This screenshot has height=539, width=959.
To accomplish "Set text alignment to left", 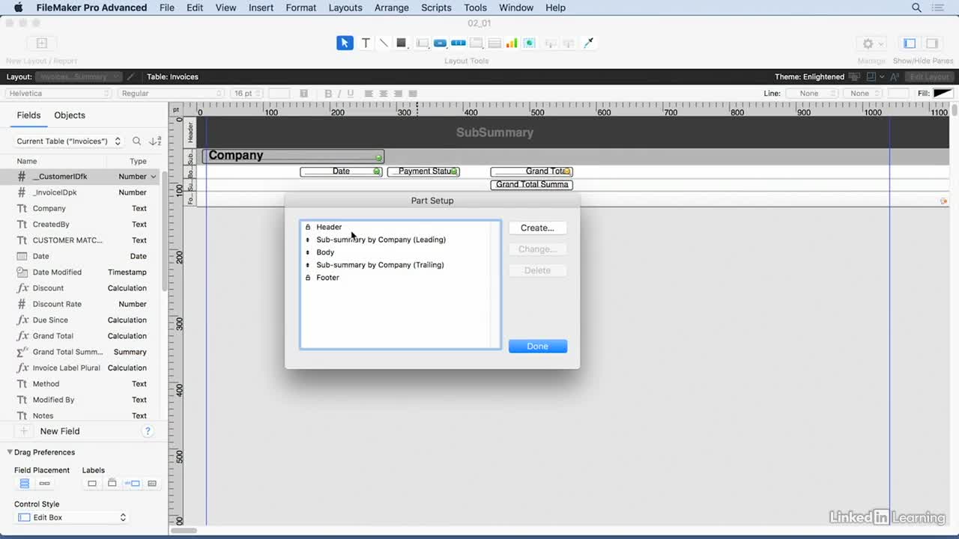I will pyautogui.click(x=369, y=94).
